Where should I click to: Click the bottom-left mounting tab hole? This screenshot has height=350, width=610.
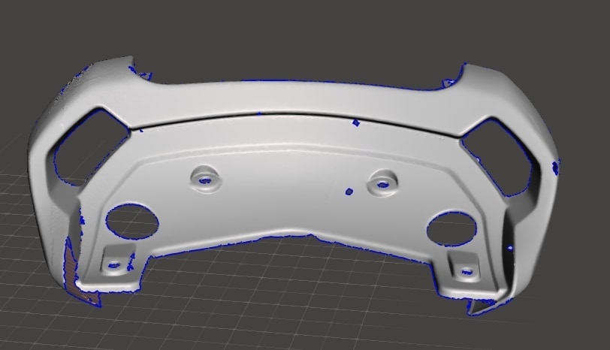pyautogui.click(x=114, y=264)
